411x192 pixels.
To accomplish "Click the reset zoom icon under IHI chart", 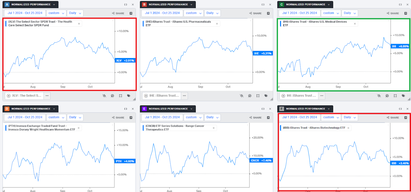I will [x=387, y=96].
